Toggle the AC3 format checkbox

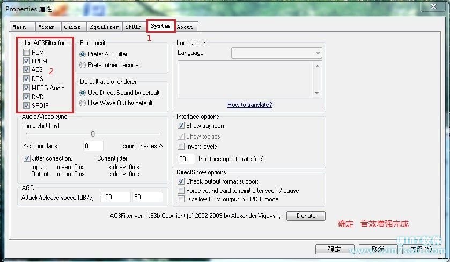pos(26,69)
